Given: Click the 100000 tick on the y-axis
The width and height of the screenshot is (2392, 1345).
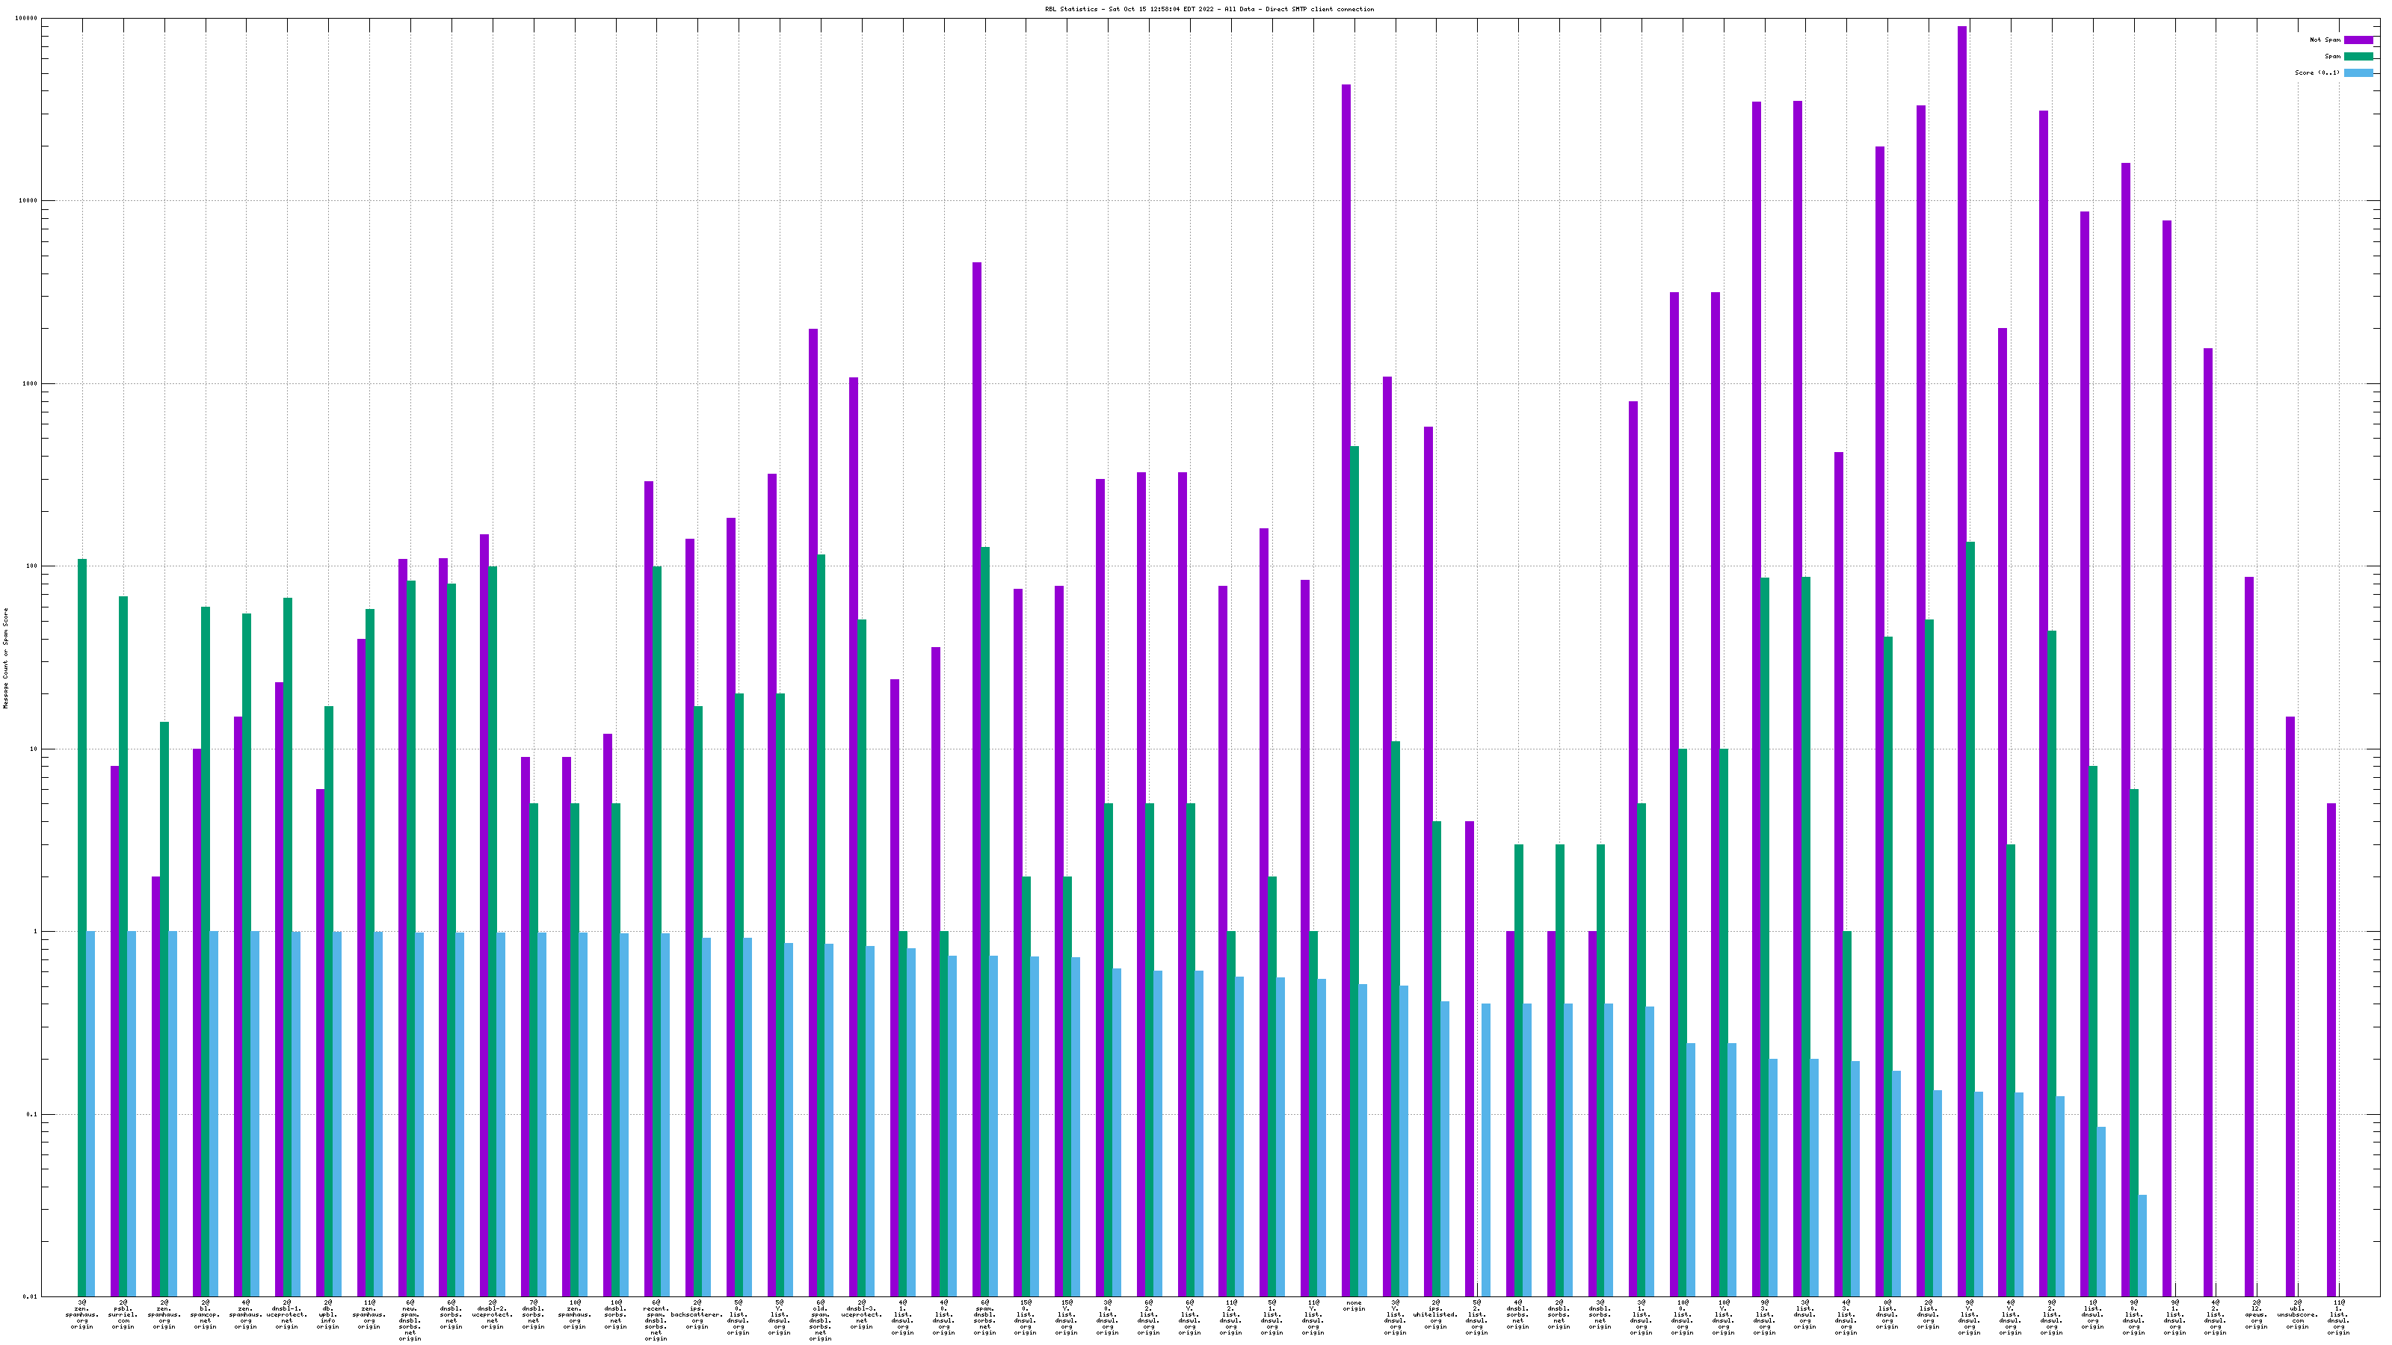Looking at the screenshot, I should [x=27, y=19].
